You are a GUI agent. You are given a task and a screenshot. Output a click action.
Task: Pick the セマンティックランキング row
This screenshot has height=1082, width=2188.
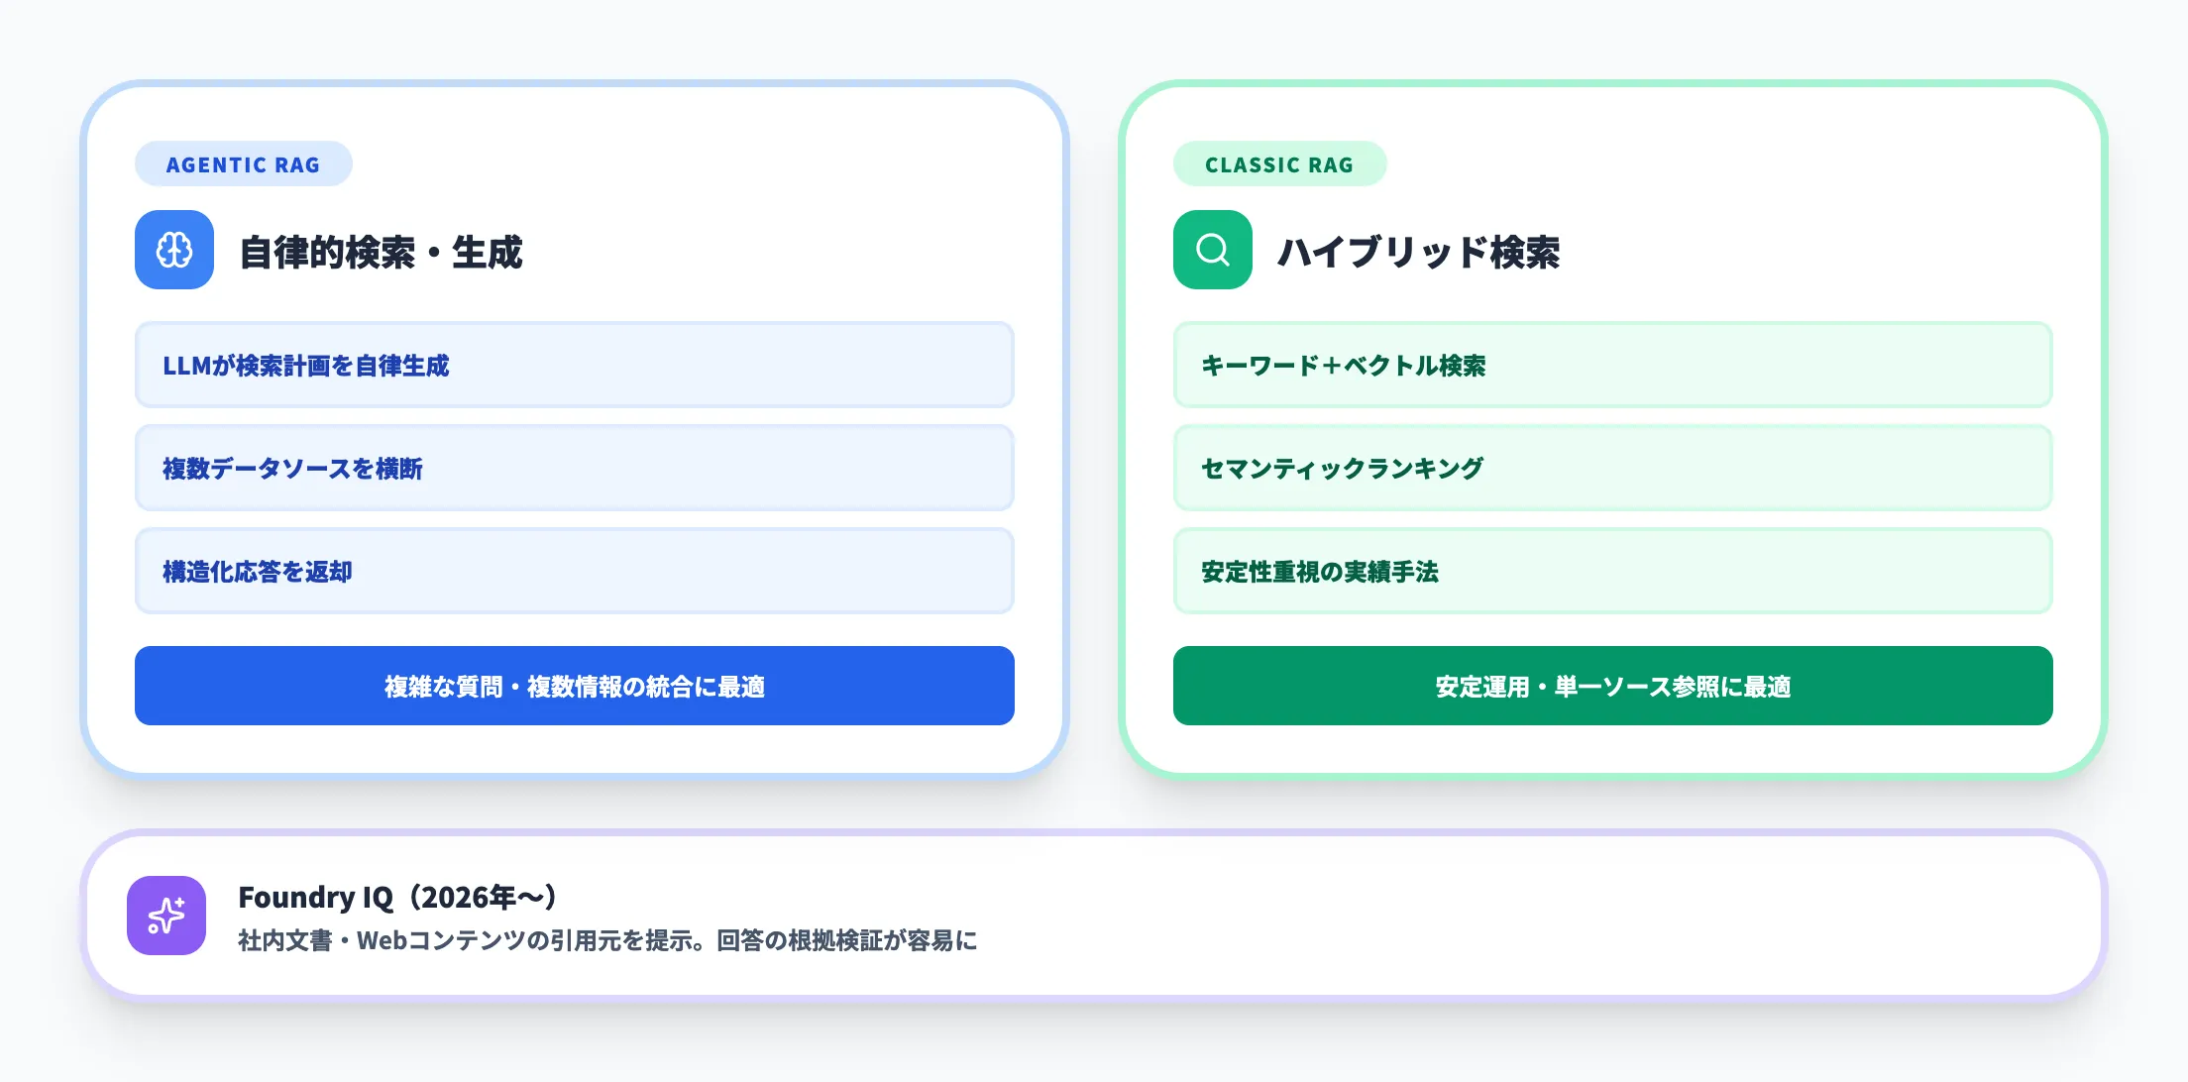point(1612,468)
